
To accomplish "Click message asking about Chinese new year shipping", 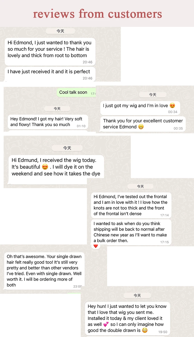I will pyautogui.click(x=131, y=232).
